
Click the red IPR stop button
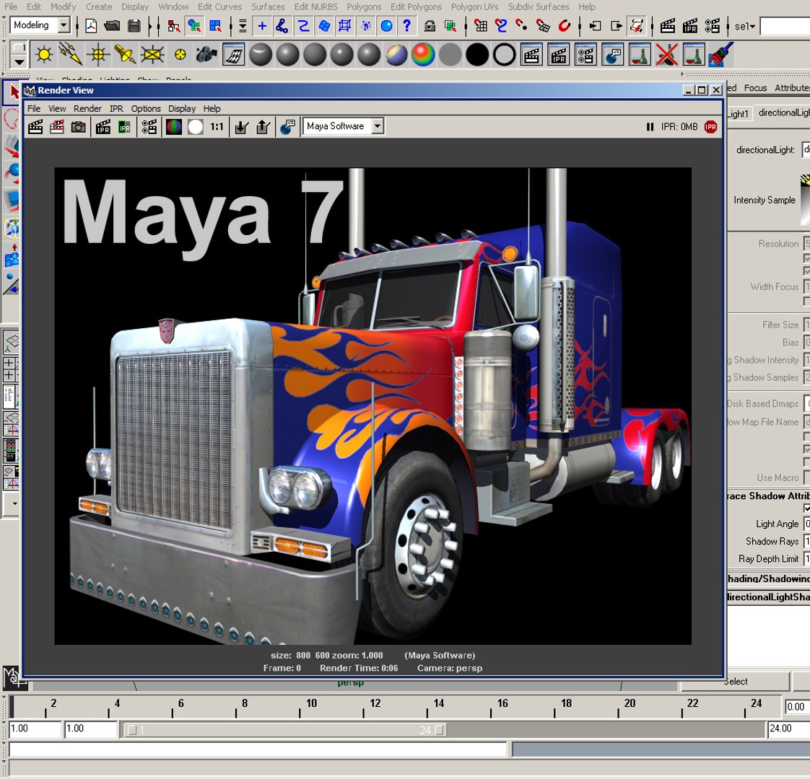click(x=711, y=127)
